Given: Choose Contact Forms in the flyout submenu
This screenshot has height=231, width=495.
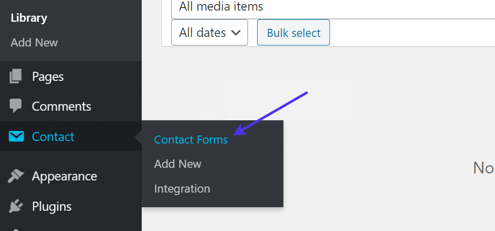Looking at the screenshot, I should point(191,140).
